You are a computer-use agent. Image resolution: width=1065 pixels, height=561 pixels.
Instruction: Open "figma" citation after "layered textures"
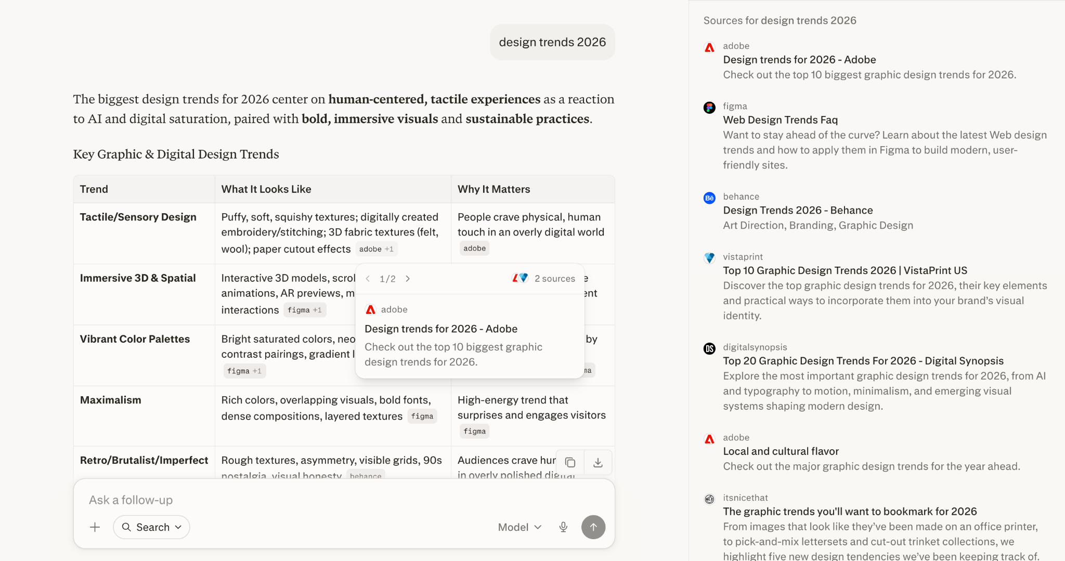[x=422, y=416]
